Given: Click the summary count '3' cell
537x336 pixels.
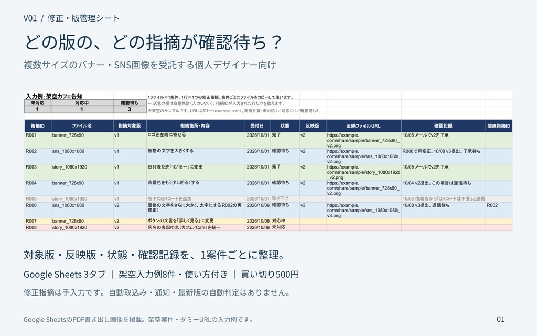Looking at the screenshot, I should pyautogui.click(x=130, y=109).
